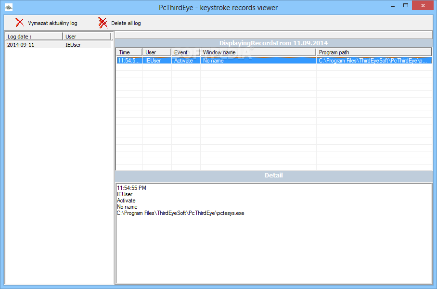437x289 pixels.
Task: Click 'IEUser' in the log date list row
Action: (x=73, y=45)
